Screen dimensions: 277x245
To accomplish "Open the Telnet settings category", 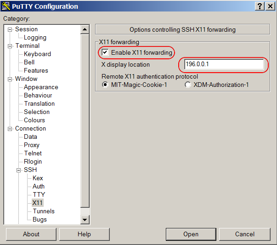I will click(33, 153).
